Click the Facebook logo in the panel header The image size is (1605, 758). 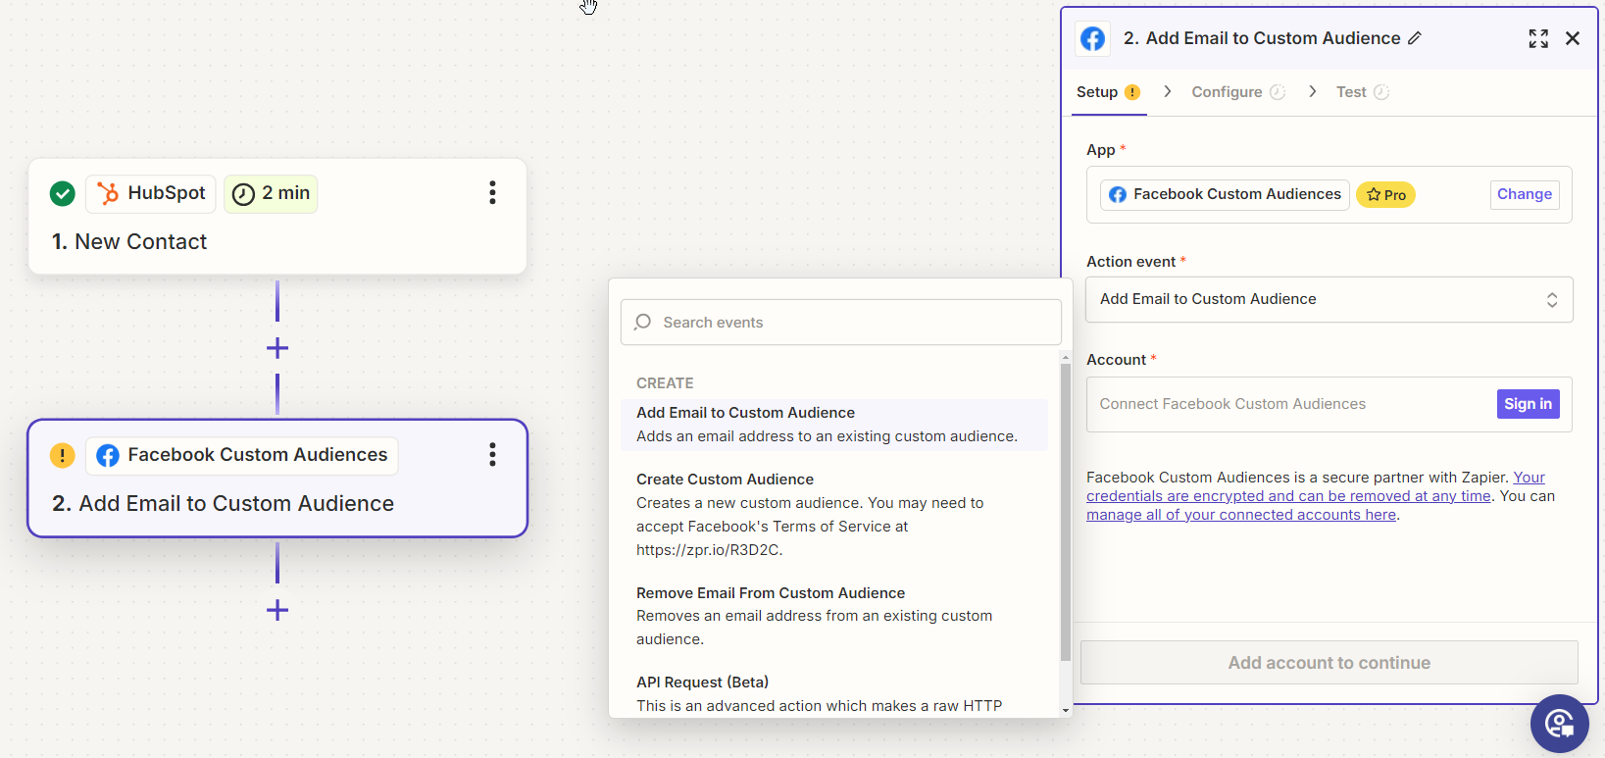pyautogui.click(x=1093, y=38)
